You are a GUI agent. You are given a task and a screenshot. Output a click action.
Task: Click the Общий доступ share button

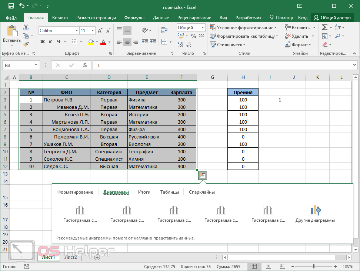pyautogui.click(x=332, y=17)
